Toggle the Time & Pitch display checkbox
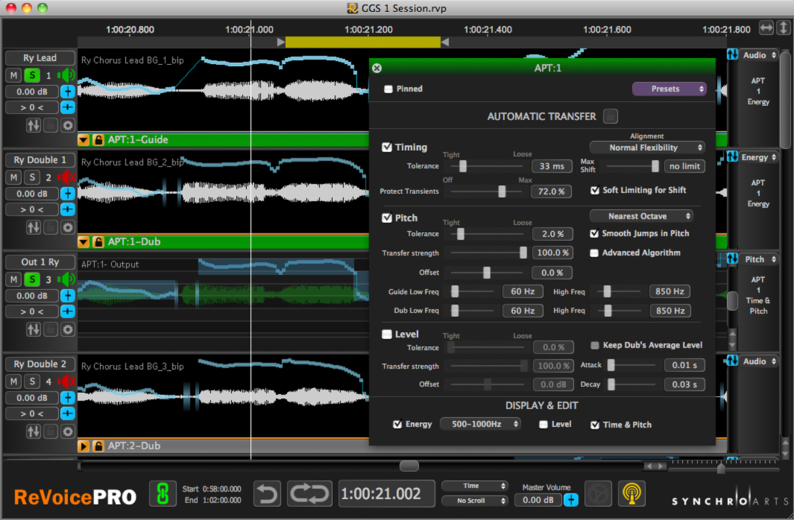The image size is (794, 520). click(595, 425)
